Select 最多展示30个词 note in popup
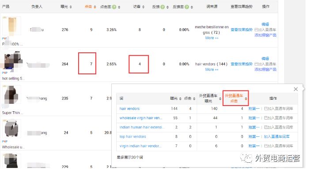This screenshot has height=172, width=310. (x=130, y=157)
